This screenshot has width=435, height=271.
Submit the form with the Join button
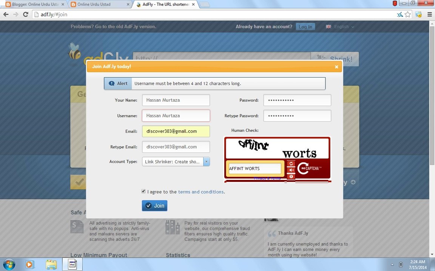coord(154,206)
